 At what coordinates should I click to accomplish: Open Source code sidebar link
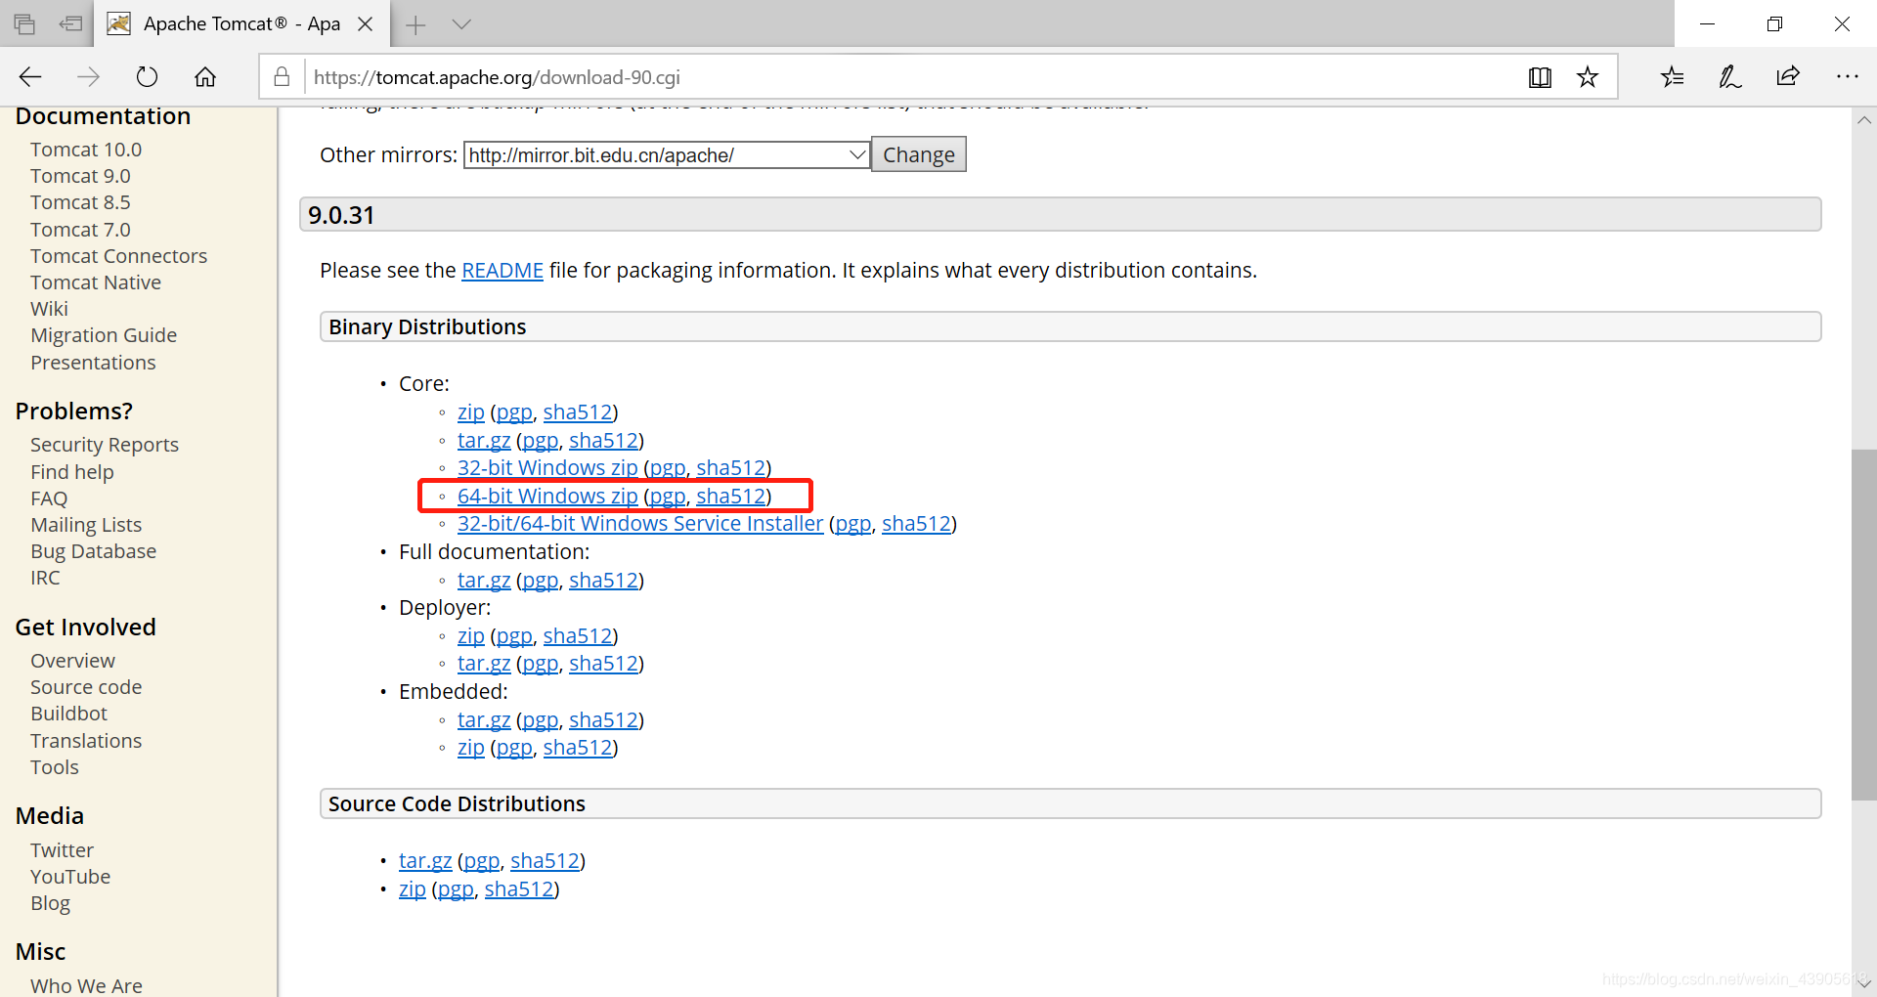point(86,687)
